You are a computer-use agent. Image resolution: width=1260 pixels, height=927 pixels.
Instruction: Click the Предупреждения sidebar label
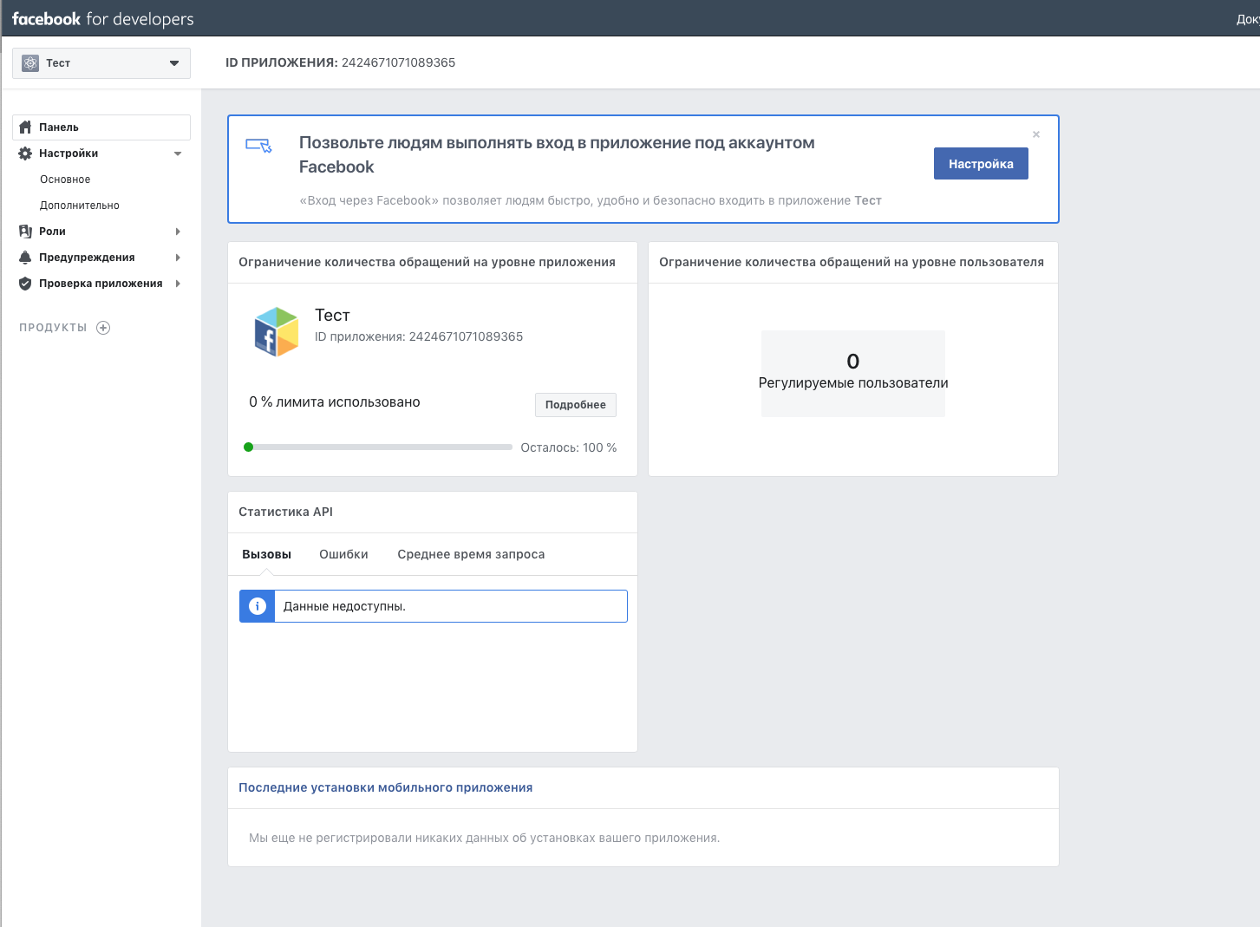pos(87,258)
